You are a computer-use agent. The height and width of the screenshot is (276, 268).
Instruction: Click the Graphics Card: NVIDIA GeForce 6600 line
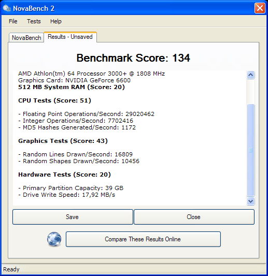click(74, 80)
